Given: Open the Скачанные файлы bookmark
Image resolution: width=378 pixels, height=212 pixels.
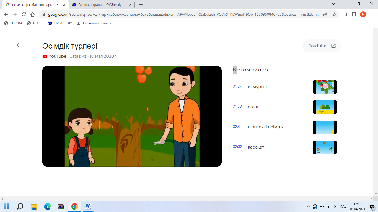Looking at the screenshot, I should pos(94,23).
